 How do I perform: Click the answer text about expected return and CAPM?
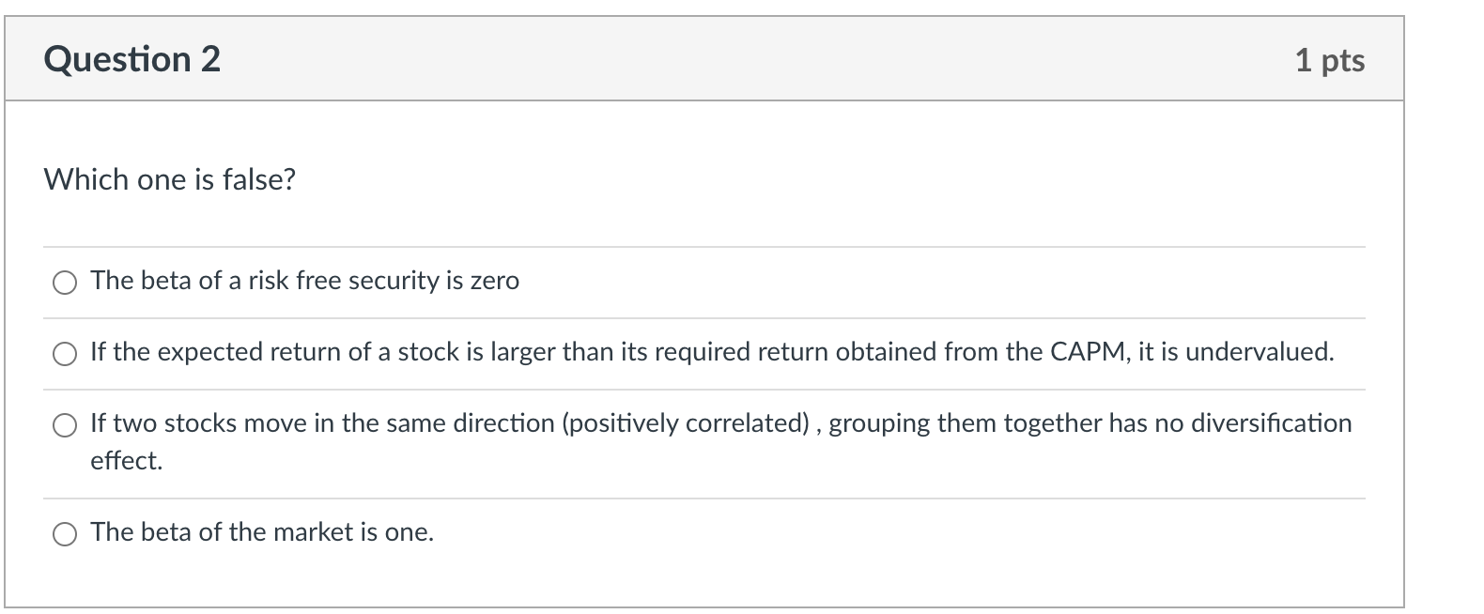tap(712, 352)
